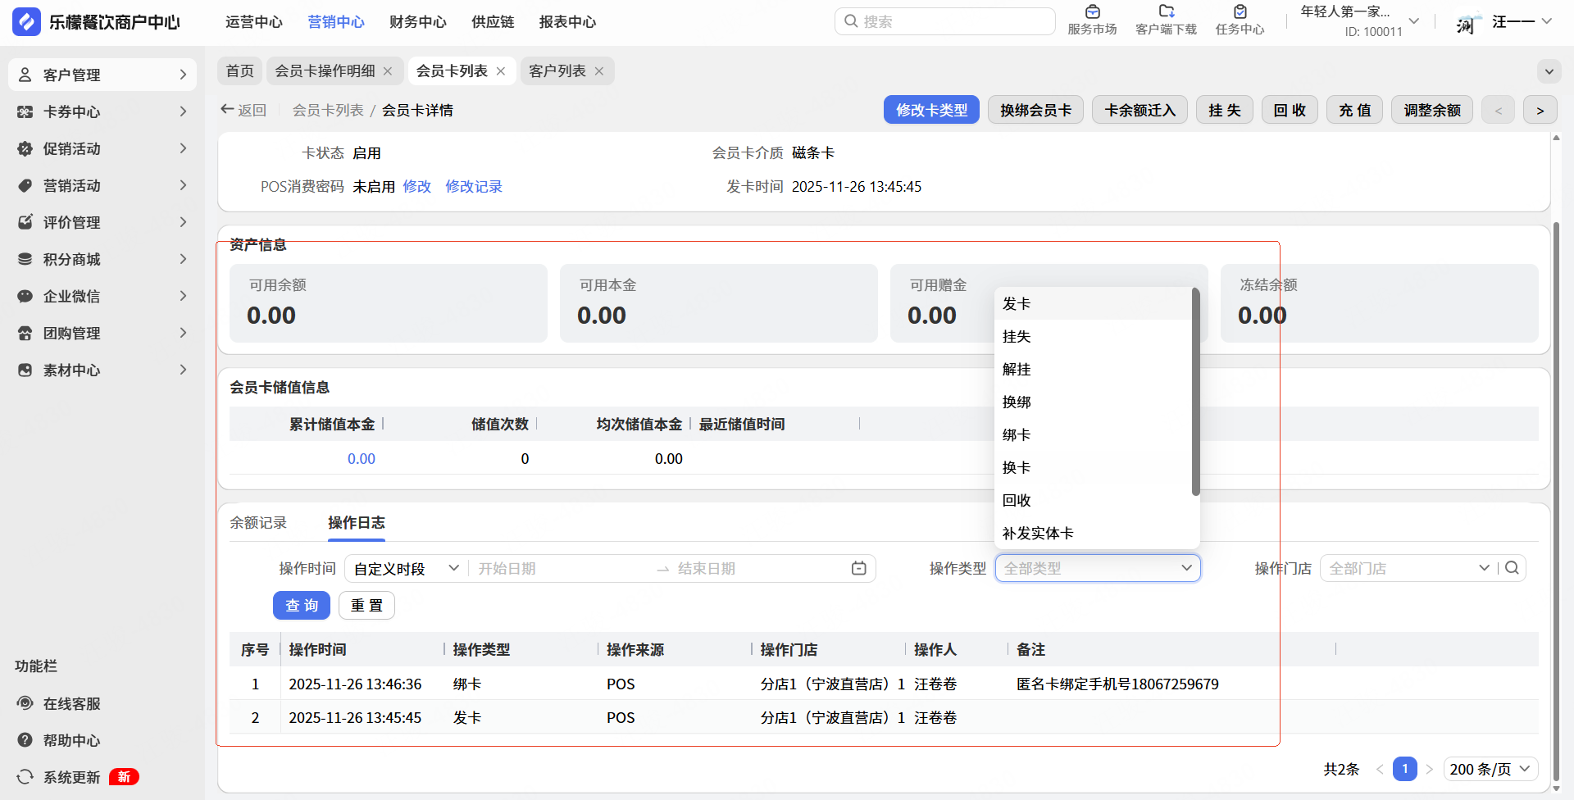Open the client download (客户端下载) icon
The image size is (1574, 800).
[x=1166, y=12]
